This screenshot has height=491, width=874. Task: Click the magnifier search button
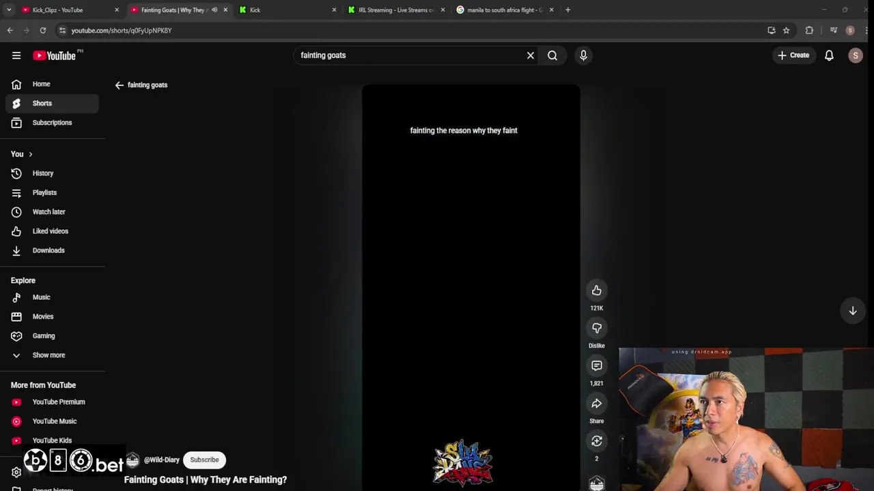point(552,55)
